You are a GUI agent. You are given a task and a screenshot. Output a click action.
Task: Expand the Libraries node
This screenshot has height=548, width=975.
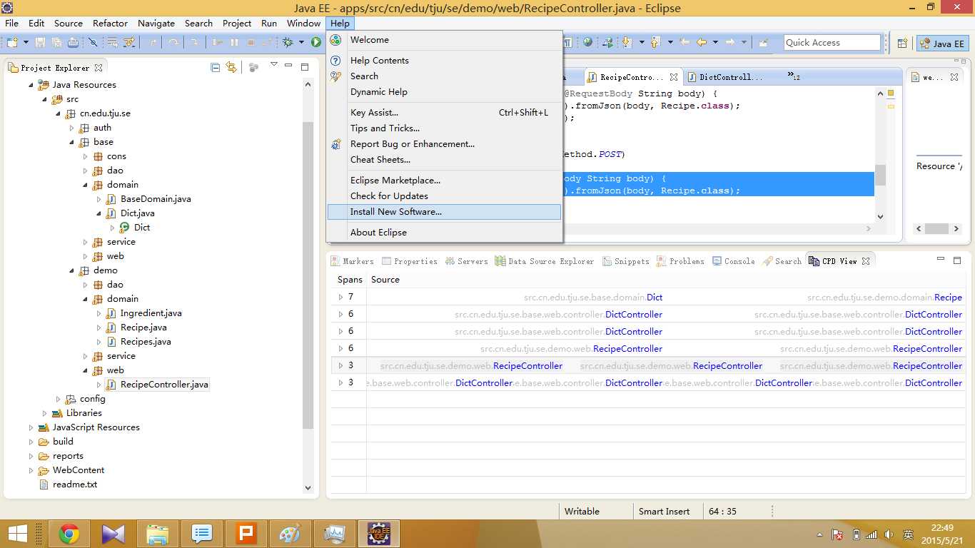tap(44, 413)
